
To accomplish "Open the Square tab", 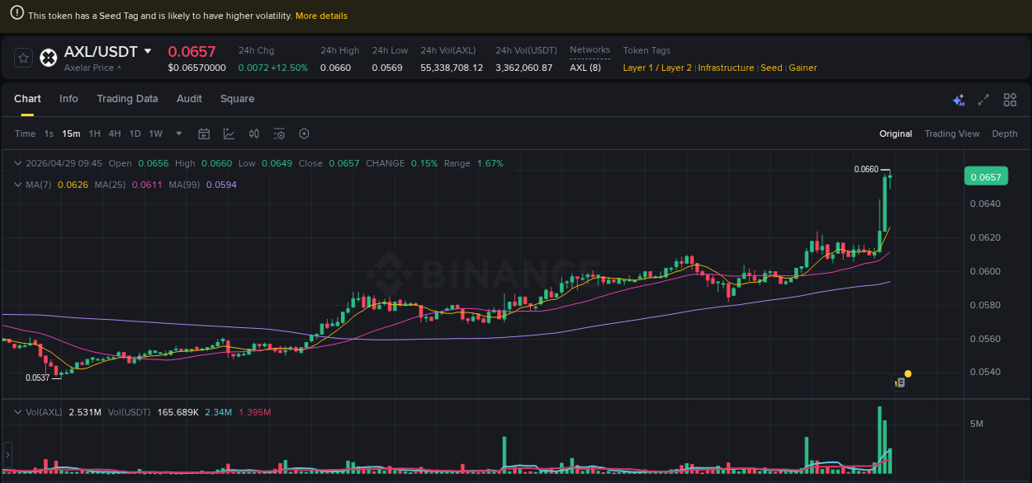I will click(x=237, y=99).
